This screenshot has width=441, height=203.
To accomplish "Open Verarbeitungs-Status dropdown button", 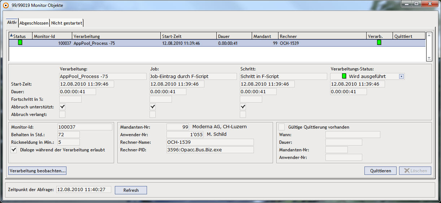I will pyautogui.click(x=401, y=76).
